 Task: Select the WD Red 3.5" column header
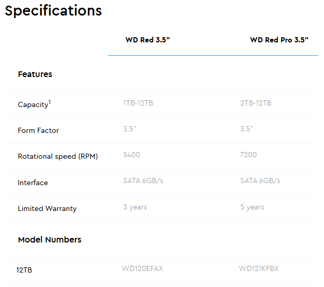click(x=148, y=40)
